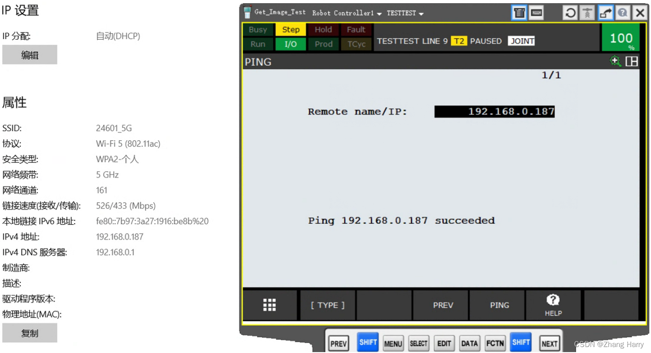Image resolution: width=651 pixels, height=353 pixels.
Task: Click the pin-to-top arrows icon
Action: pos(587,13)
